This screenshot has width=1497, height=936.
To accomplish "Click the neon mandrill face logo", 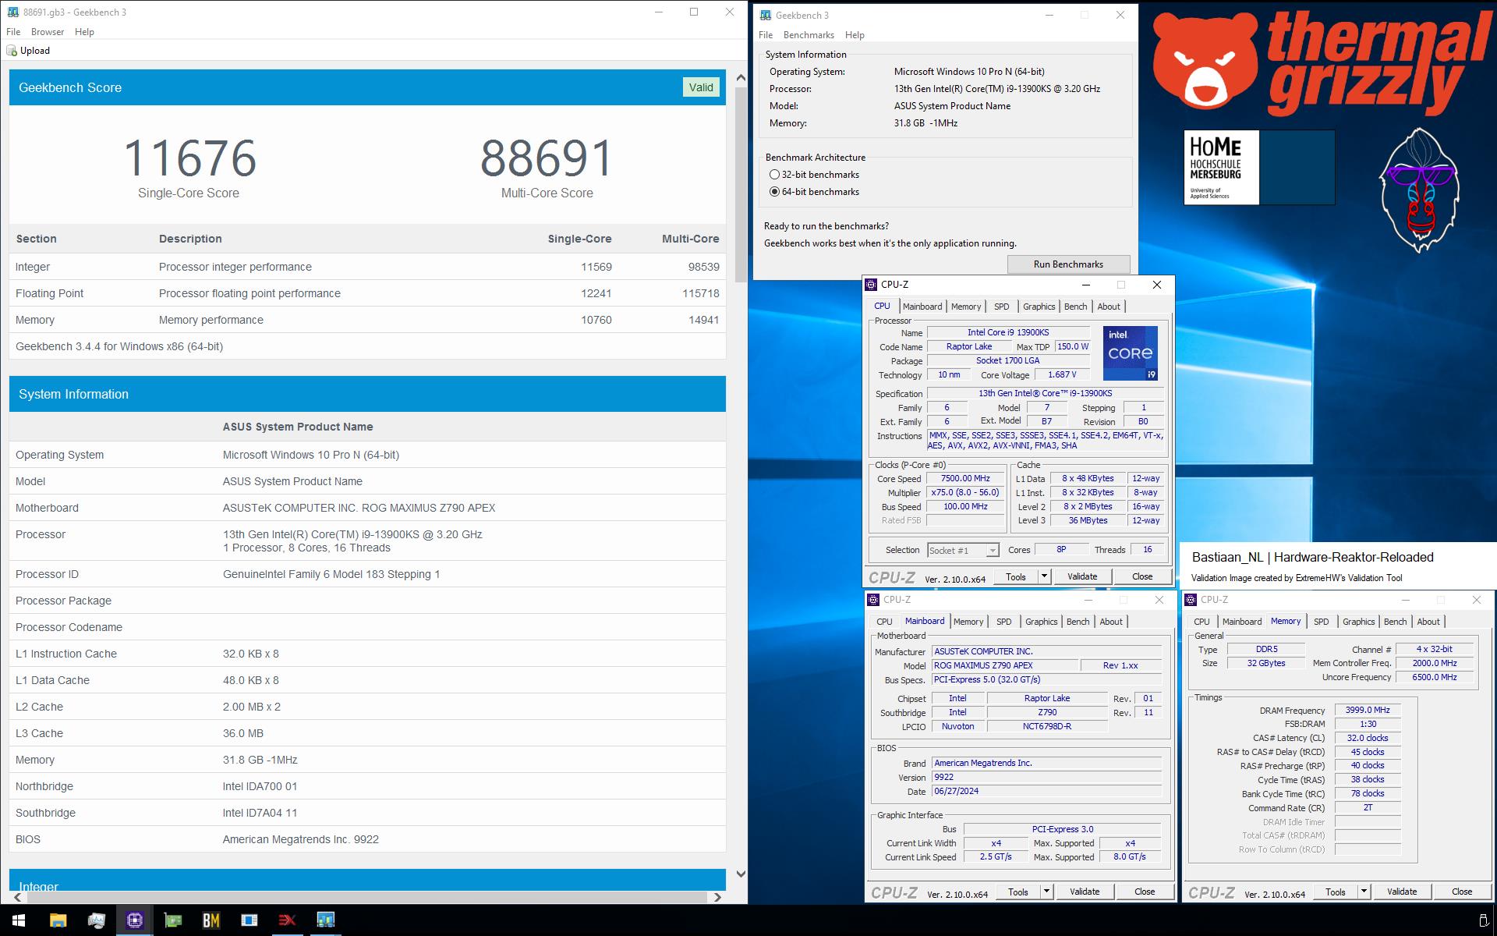I will pos(1419,191).
